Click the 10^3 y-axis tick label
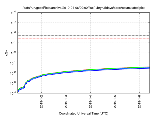165x116 pixels. coord(13,23)
